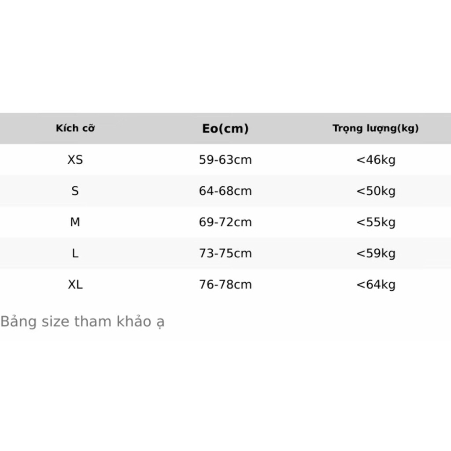Click the 'Bảng size tham khảo ạ' caption
The image size is (451, 451).
pos(82,322)
